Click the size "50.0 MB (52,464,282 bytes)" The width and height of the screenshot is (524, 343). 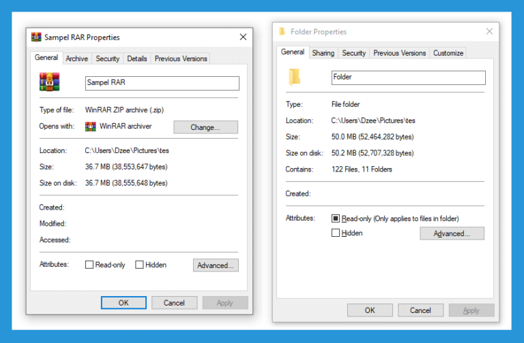tap(373, 137)
